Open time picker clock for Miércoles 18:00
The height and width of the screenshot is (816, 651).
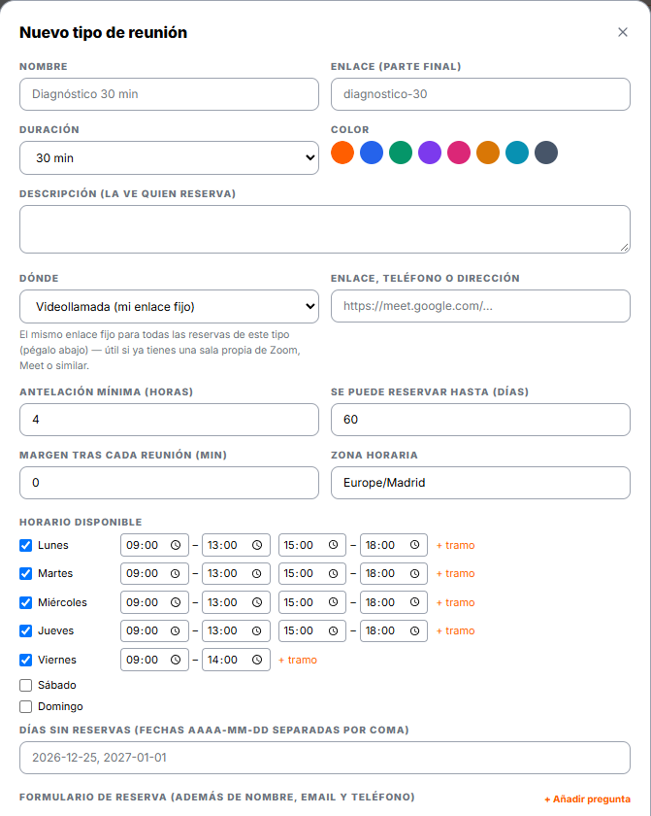414,601
